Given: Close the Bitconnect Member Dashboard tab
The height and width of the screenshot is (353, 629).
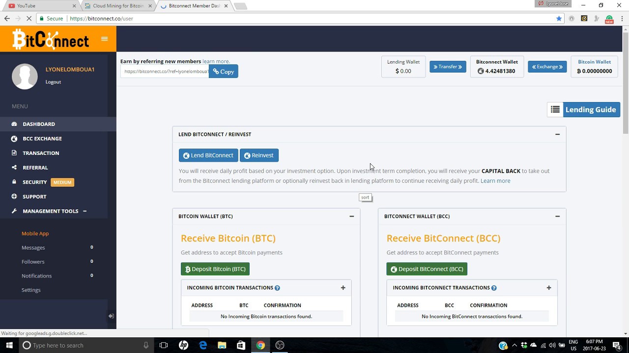Looking at the screenshot, I should tap(227, 6).
